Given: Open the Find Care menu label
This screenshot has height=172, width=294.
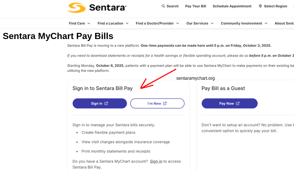Looking at the screenshot, I should pos(77,23).
